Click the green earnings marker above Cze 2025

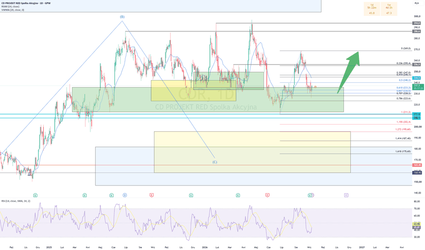(x=112, y=195)
